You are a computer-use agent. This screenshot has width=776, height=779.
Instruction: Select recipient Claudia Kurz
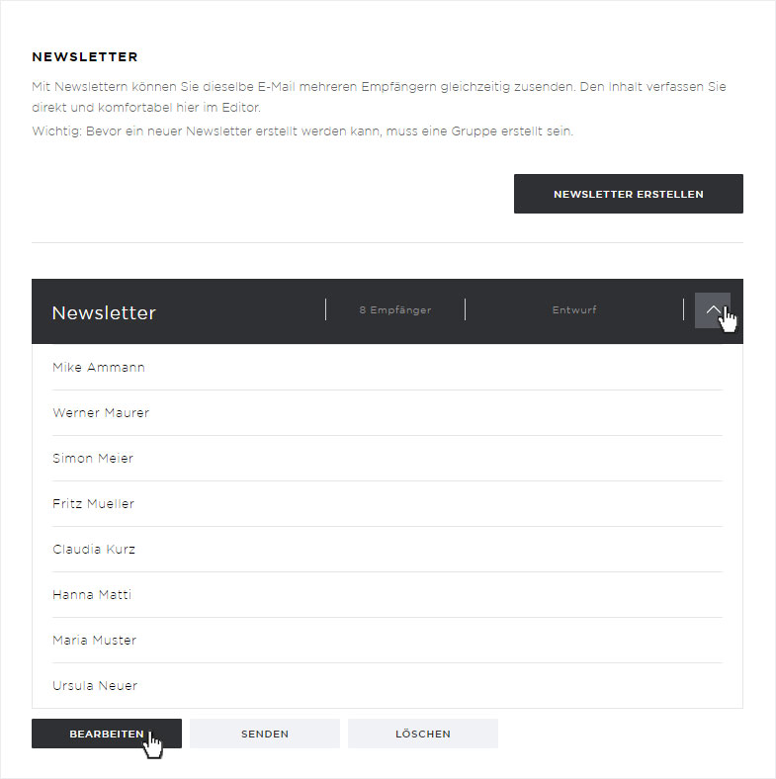click(388, 549)
